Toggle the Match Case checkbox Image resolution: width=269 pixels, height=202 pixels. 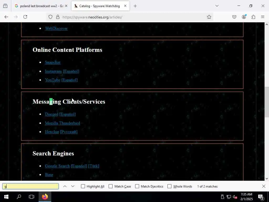click(111, 186)
